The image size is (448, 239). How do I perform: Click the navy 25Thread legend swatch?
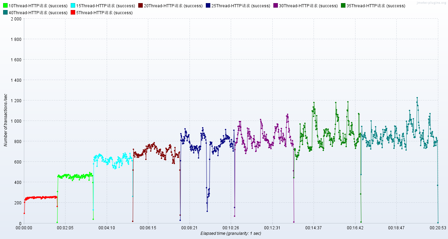208,6
